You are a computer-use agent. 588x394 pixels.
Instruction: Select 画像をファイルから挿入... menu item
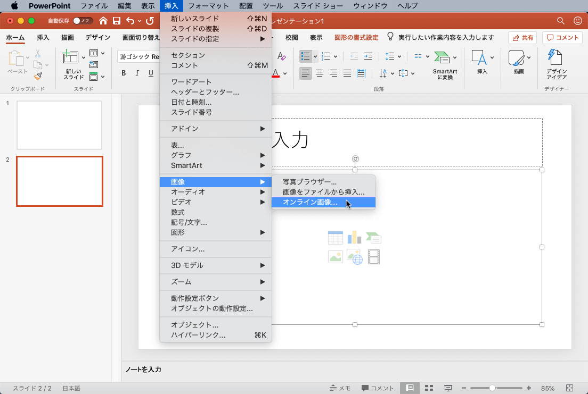coord(323,192)
